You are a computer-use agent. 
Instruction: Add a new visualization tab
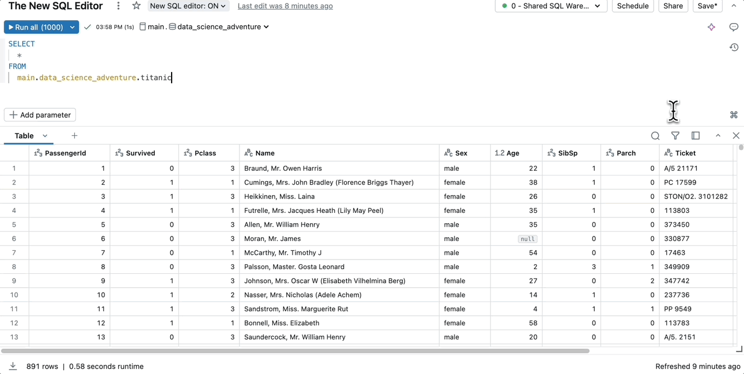74,136
